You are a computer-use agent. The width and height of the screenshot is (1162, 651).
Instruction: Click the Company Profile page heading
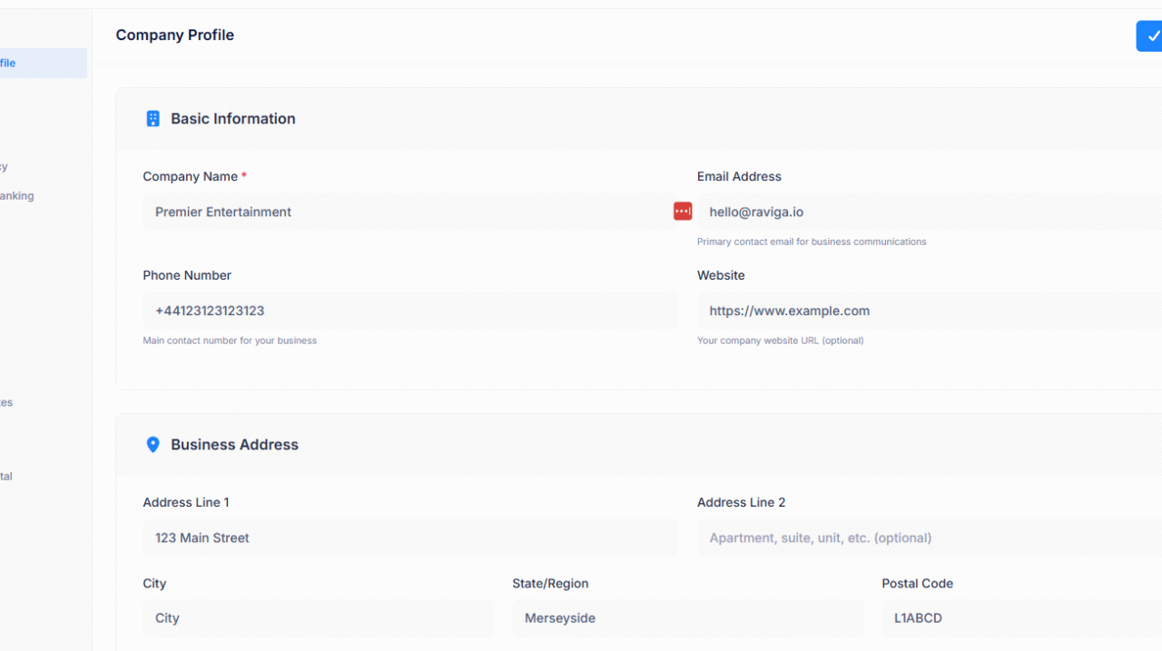174,35
